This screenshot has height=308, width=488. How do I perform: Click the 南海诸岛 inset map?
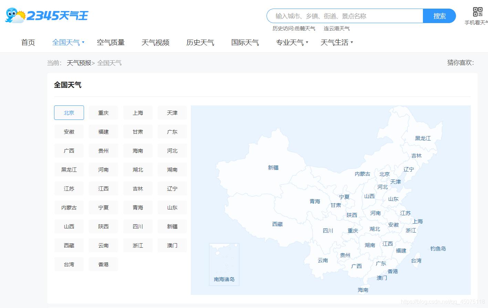[224, 264]
